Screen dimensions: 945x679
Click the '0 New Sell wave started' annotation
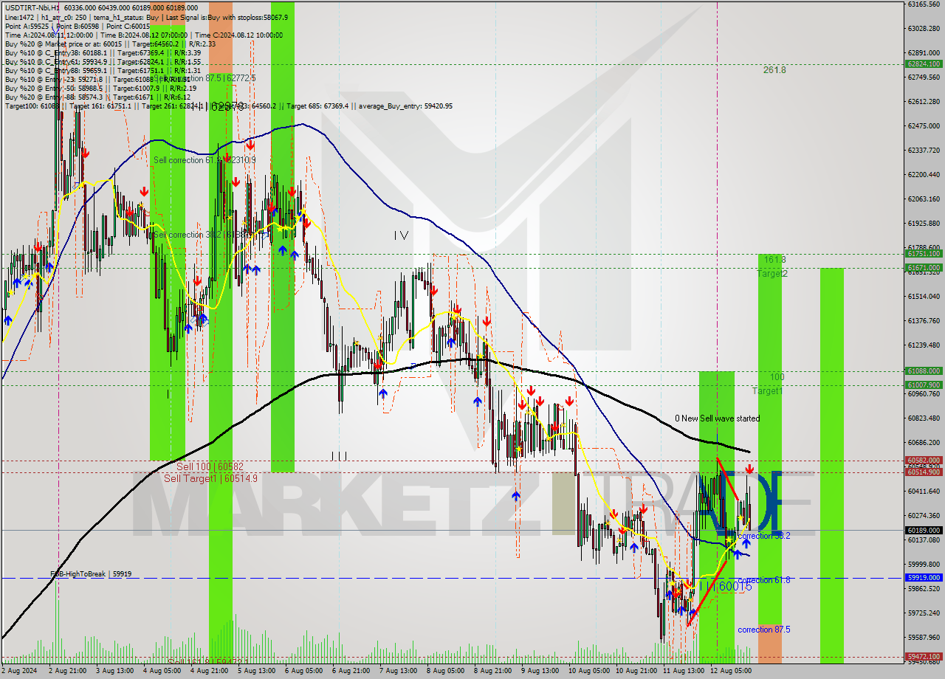[717, 418]
